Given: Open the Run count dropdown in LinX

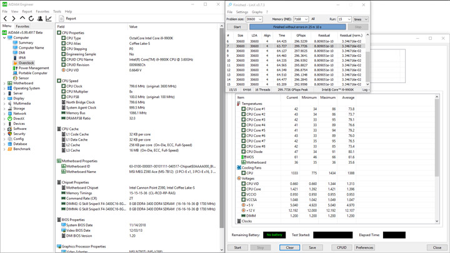Looking at the screenshot, I should point(349,19).
